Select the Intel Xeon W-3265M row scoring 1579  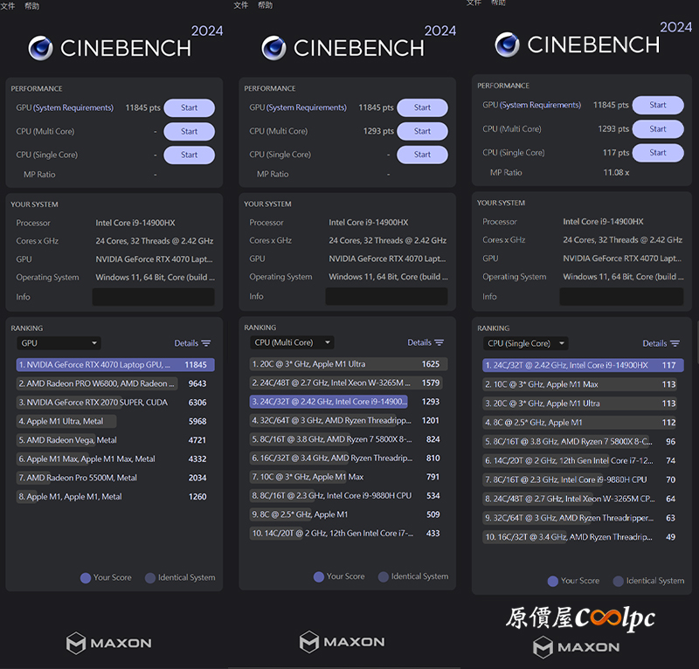click(349, 383)
